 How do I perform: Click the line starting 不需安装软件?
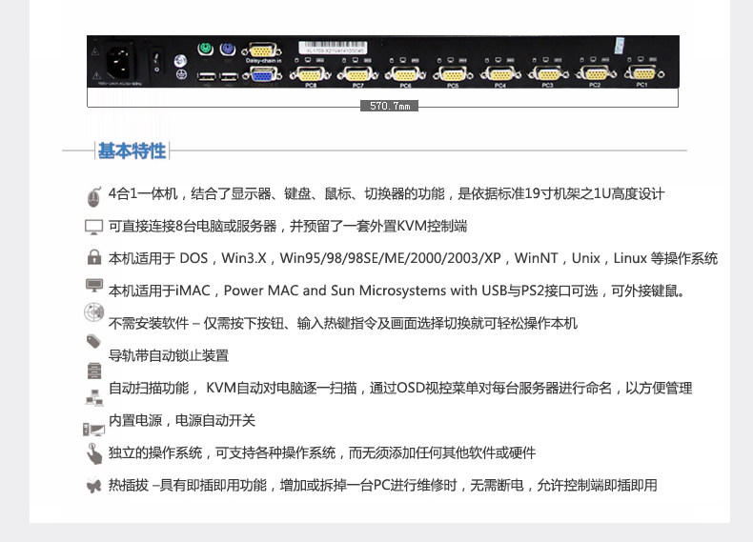(343, 323)
